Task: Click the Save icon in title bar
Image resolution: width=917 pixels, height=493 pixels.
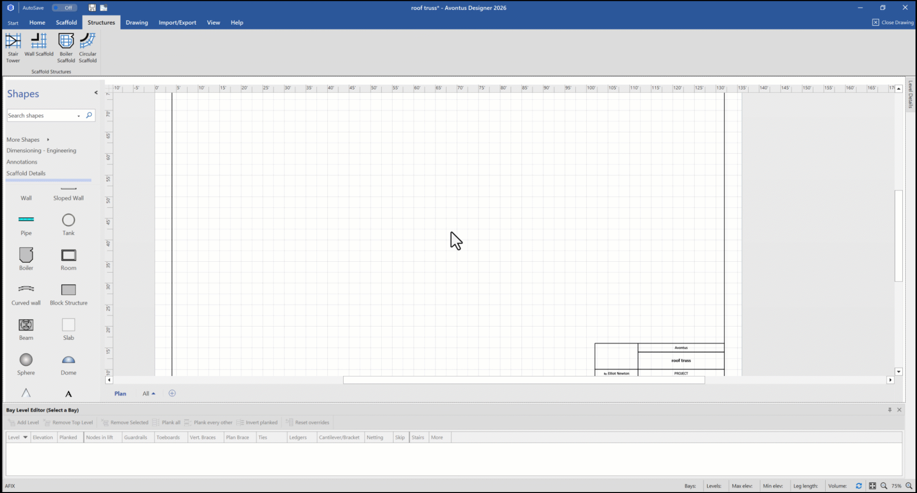Action: tap(92, 8)
